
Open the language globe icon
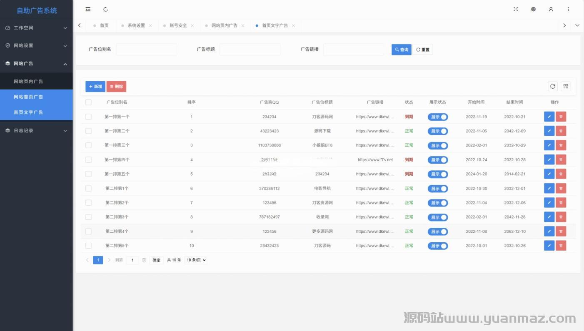click(533, 9)
